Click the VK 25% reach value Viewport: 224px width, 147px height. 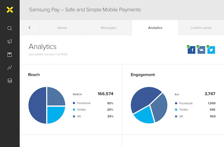110,116
